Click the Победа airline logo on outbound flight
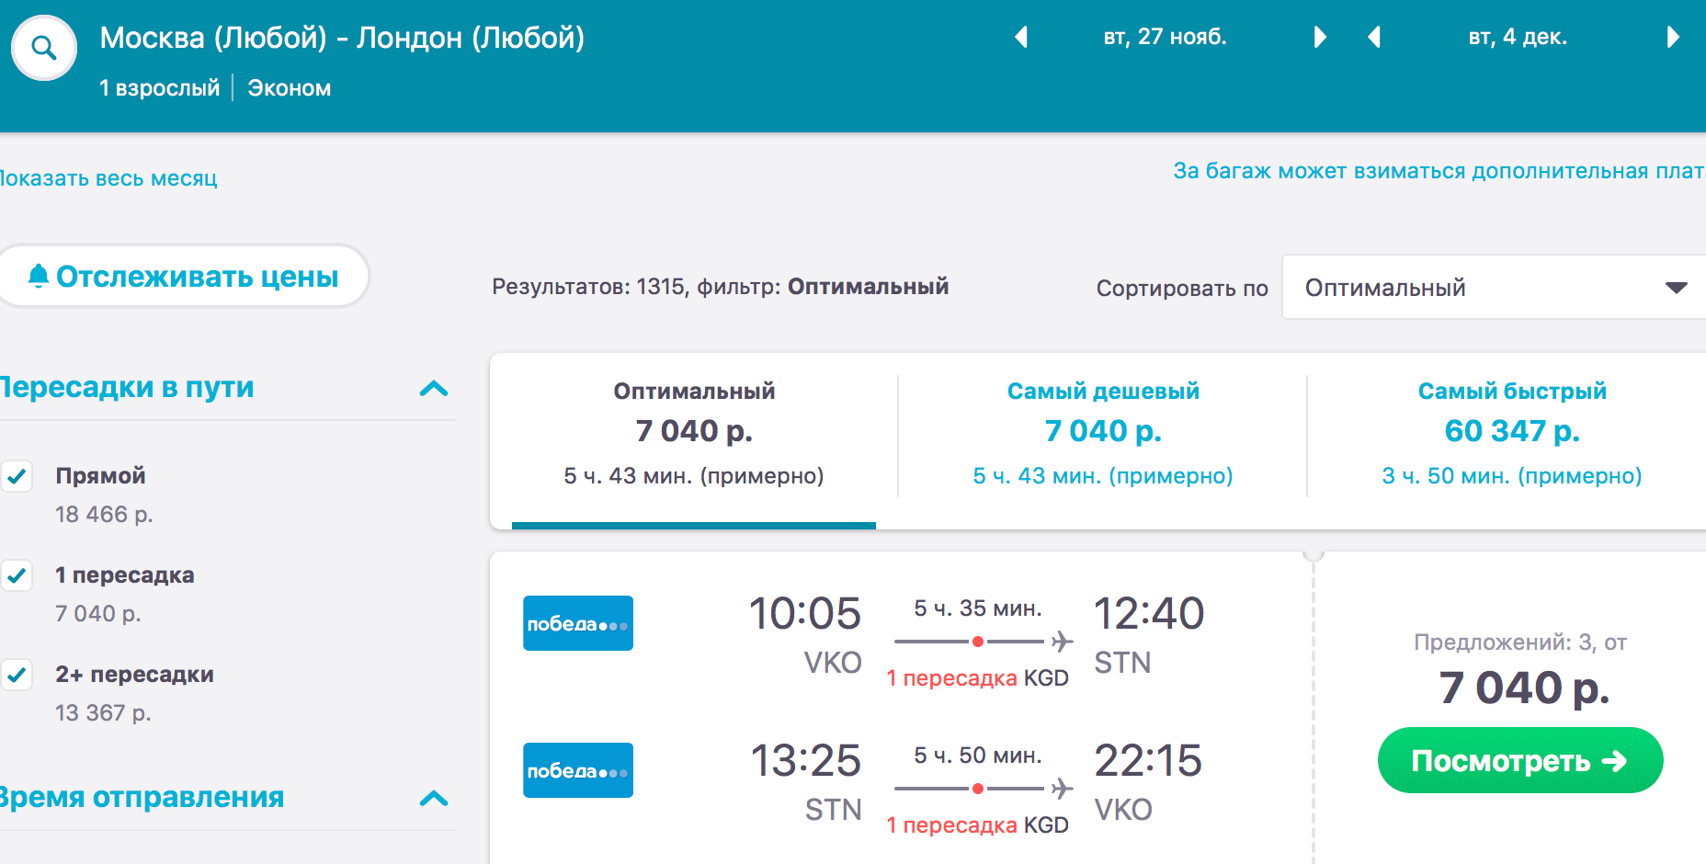Screen dimensions: 1706x864 [578, 622]
